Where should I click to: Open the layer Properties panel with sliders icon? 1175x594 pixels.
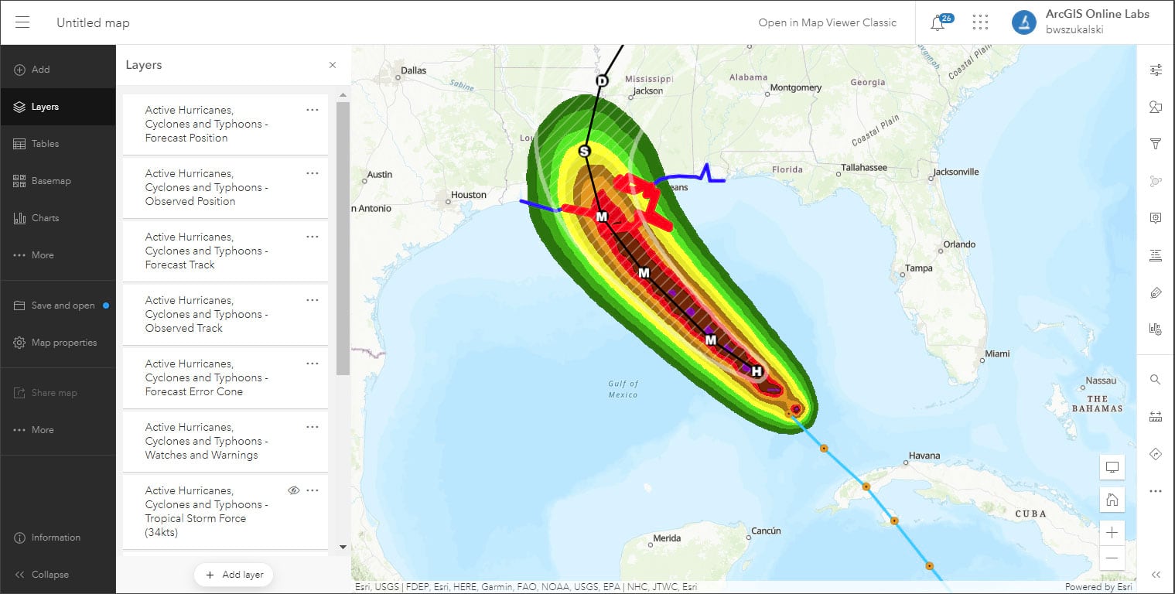[x=1155, y=70]
